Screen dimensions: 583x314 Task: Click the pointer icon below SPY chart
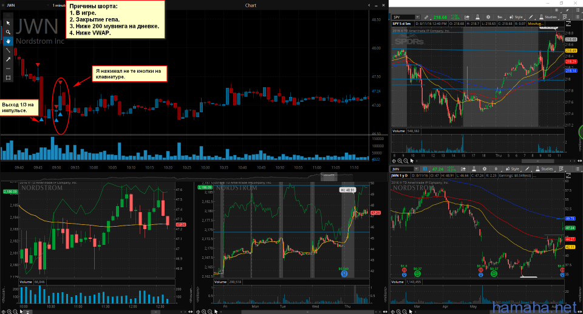(412, 161)
